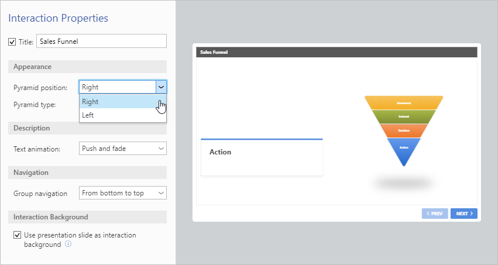
Task: Select the blue Action funnel tip
Action: click(404, 150)
